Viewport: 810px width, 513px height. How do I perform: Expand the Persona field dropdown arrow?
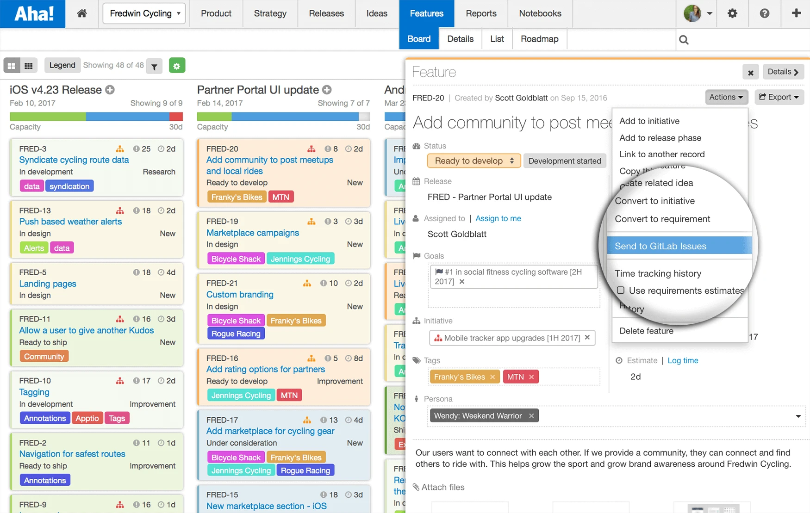(x=798, y=416)
